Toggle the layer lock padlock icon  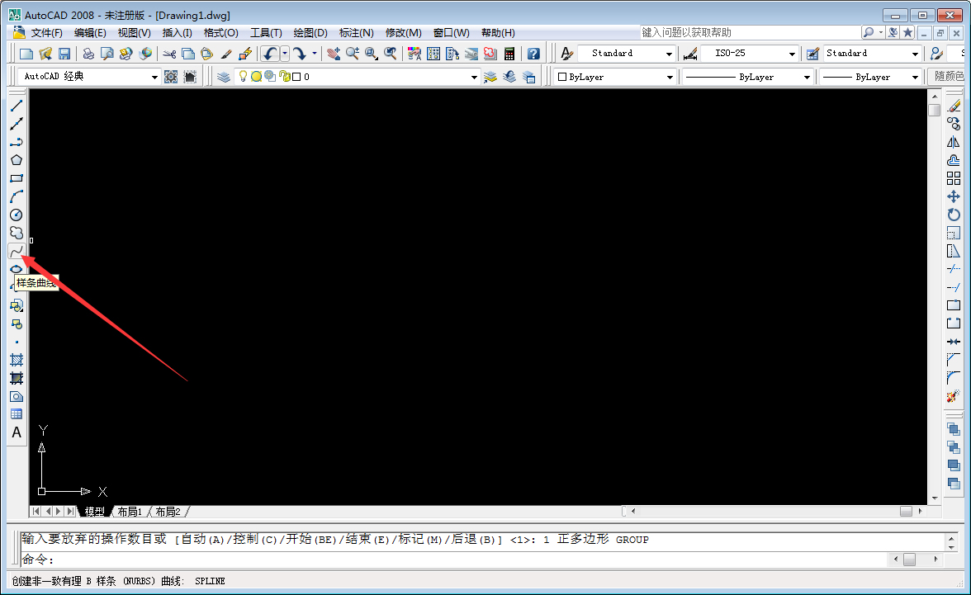pos(284,76)
